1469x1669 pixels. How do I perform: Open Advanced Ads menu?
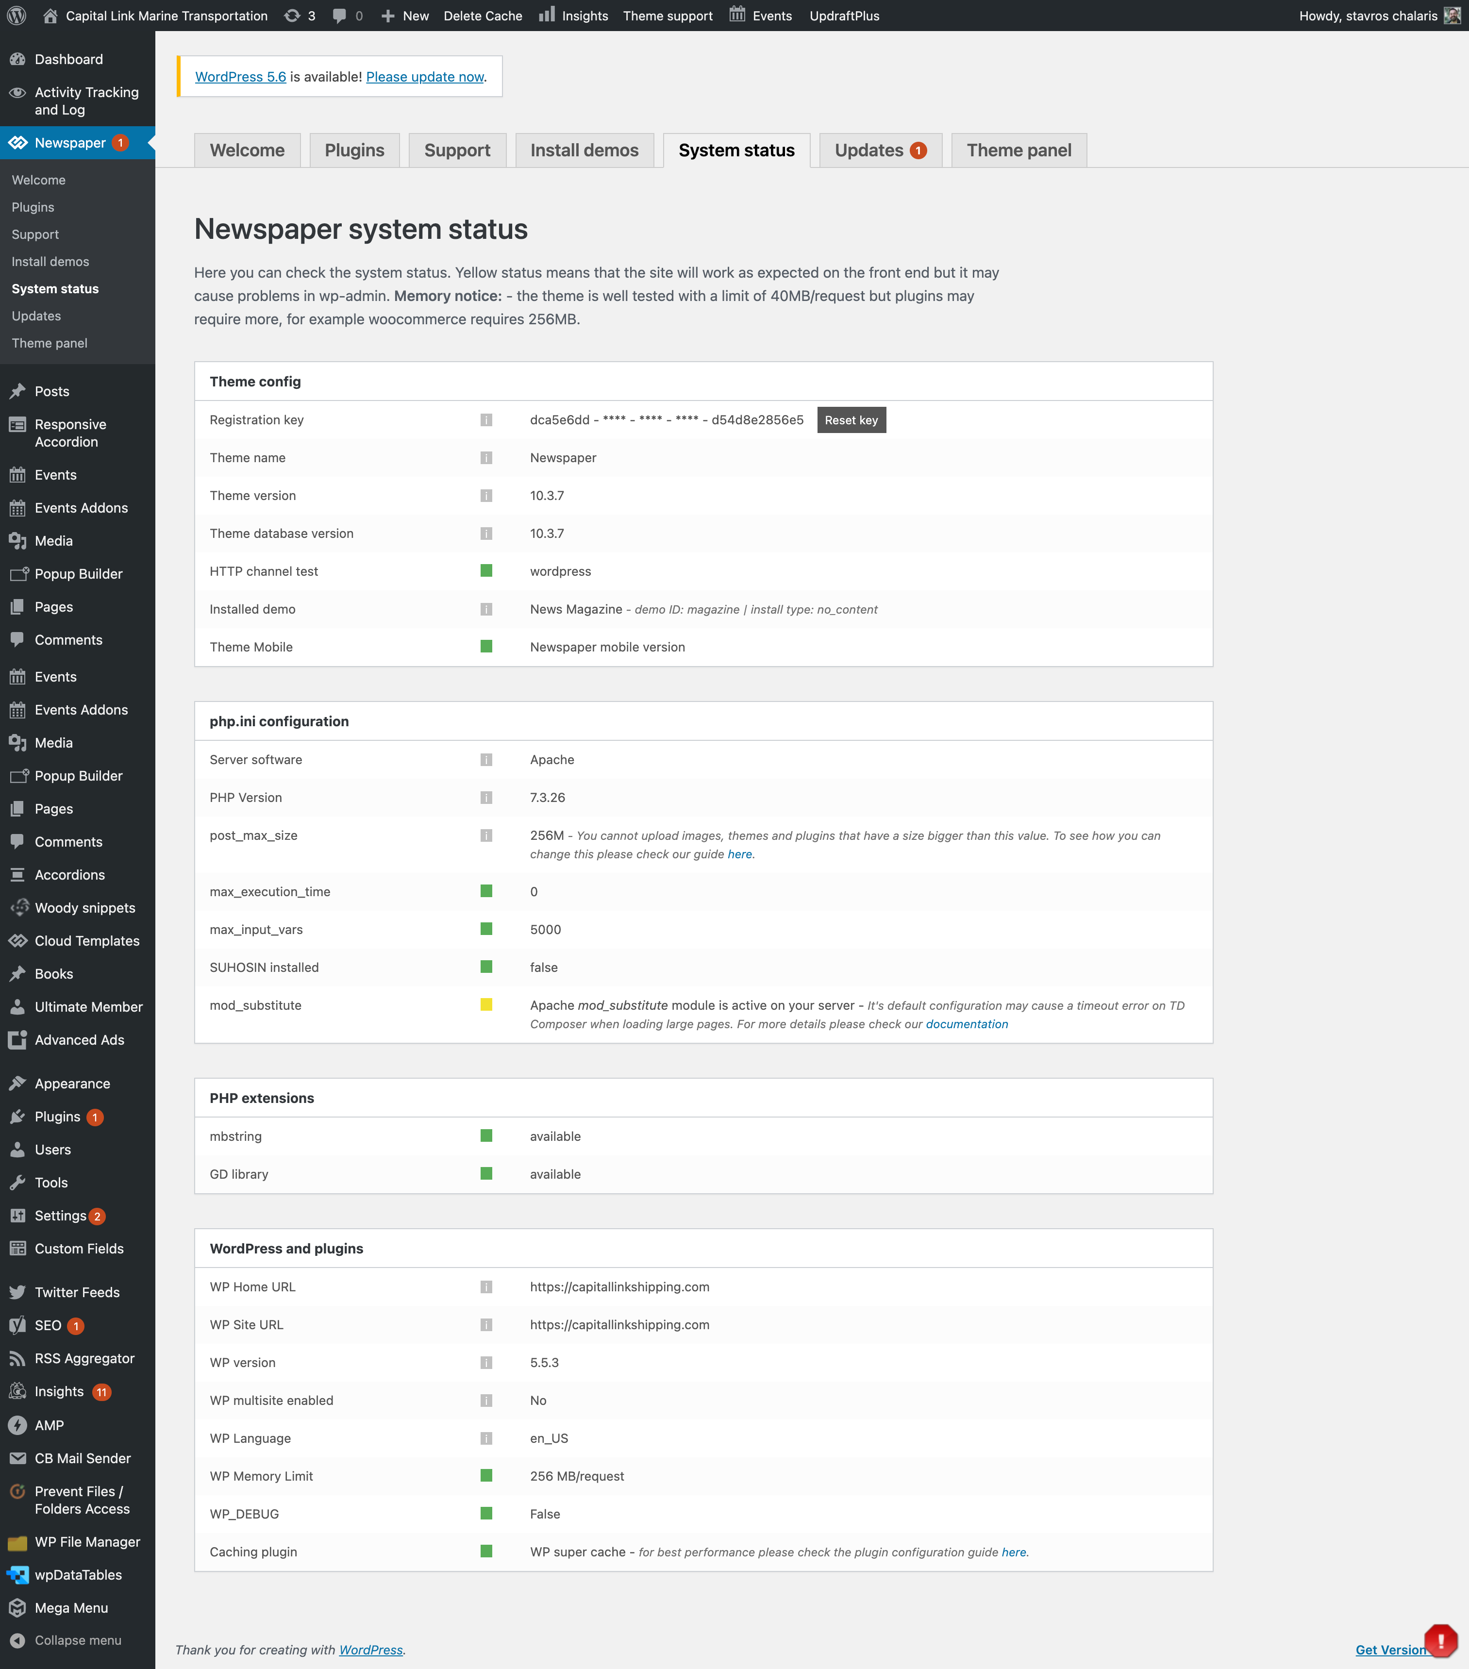[x=78, y=1039]
